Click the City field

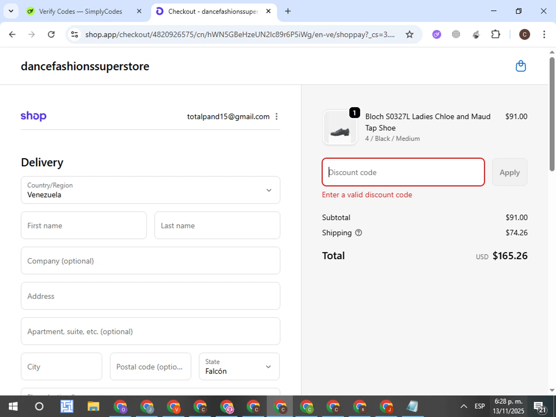point(62,367)
